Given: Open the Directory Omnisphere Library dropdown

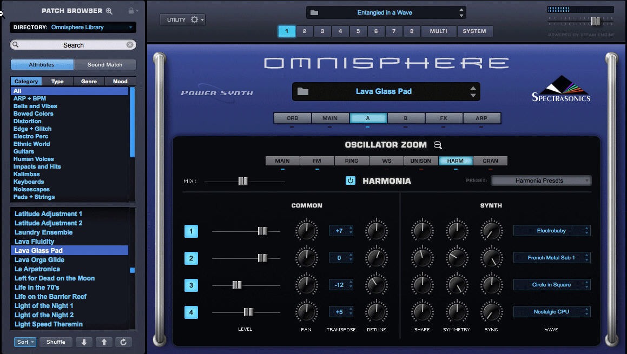Looking at the screenshot, I should click(73, 27).
